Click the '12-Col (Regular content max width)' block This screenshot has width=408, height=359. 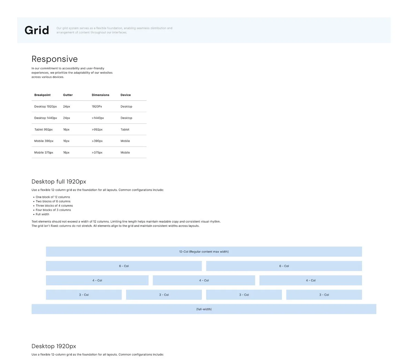pos(204,251)
